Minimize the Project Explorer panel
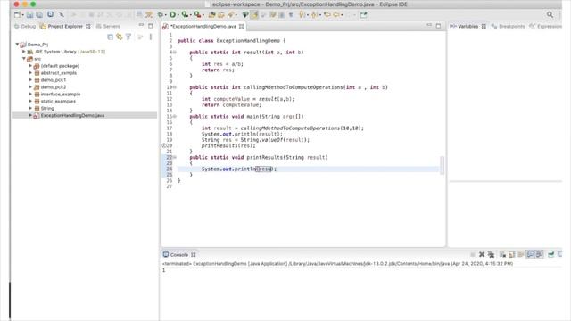Viewport: 571px width, 321px height. 141,26
